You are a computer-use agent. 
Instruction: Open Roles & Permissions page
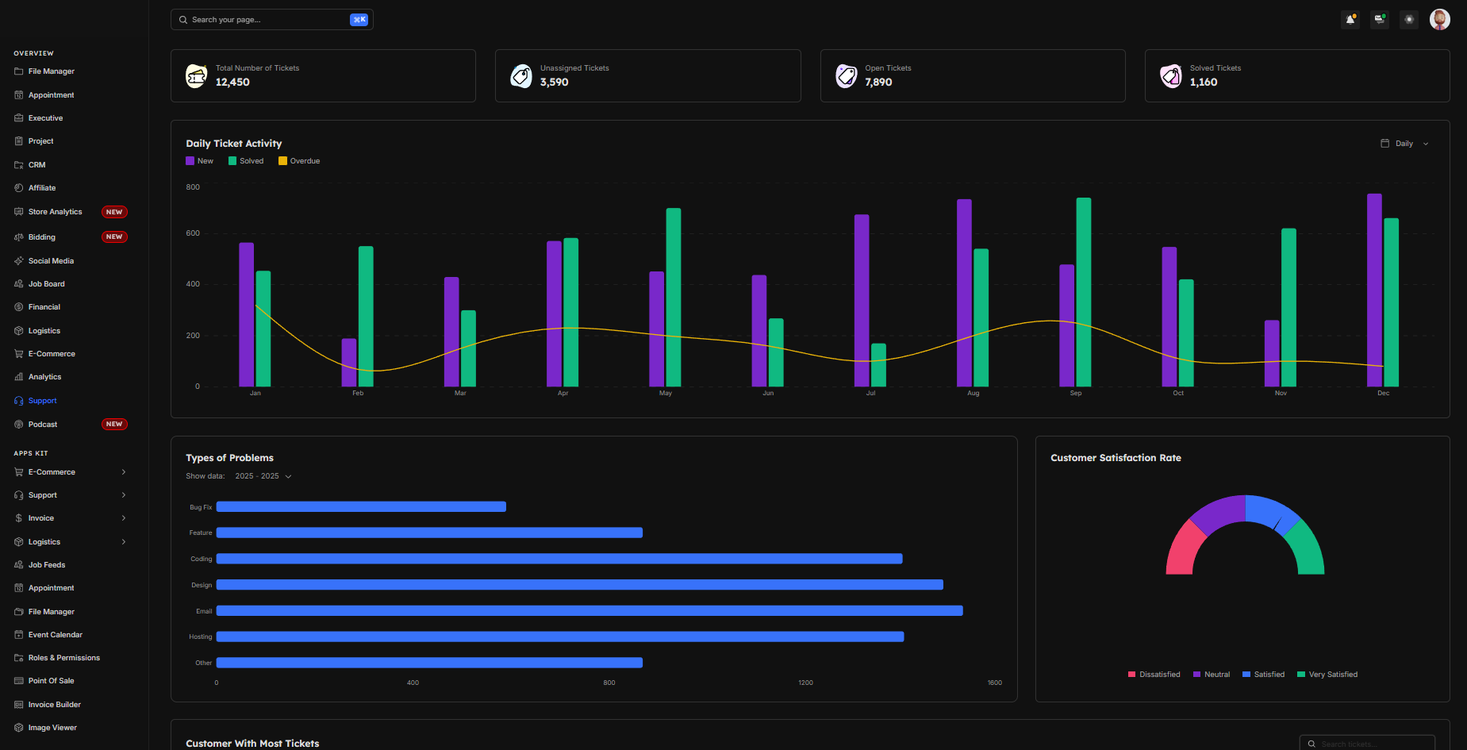63,658
